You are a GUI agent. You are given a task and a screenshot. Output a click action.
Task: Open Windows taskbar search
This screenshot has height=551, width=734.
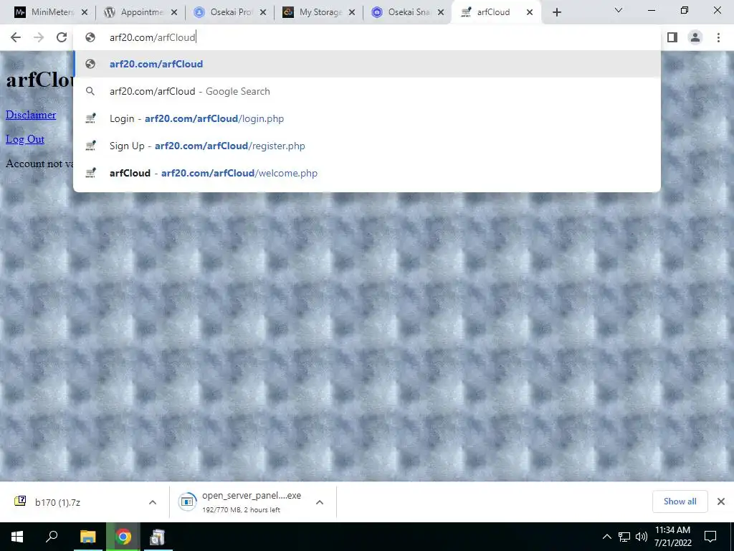(x=52, y=537)
